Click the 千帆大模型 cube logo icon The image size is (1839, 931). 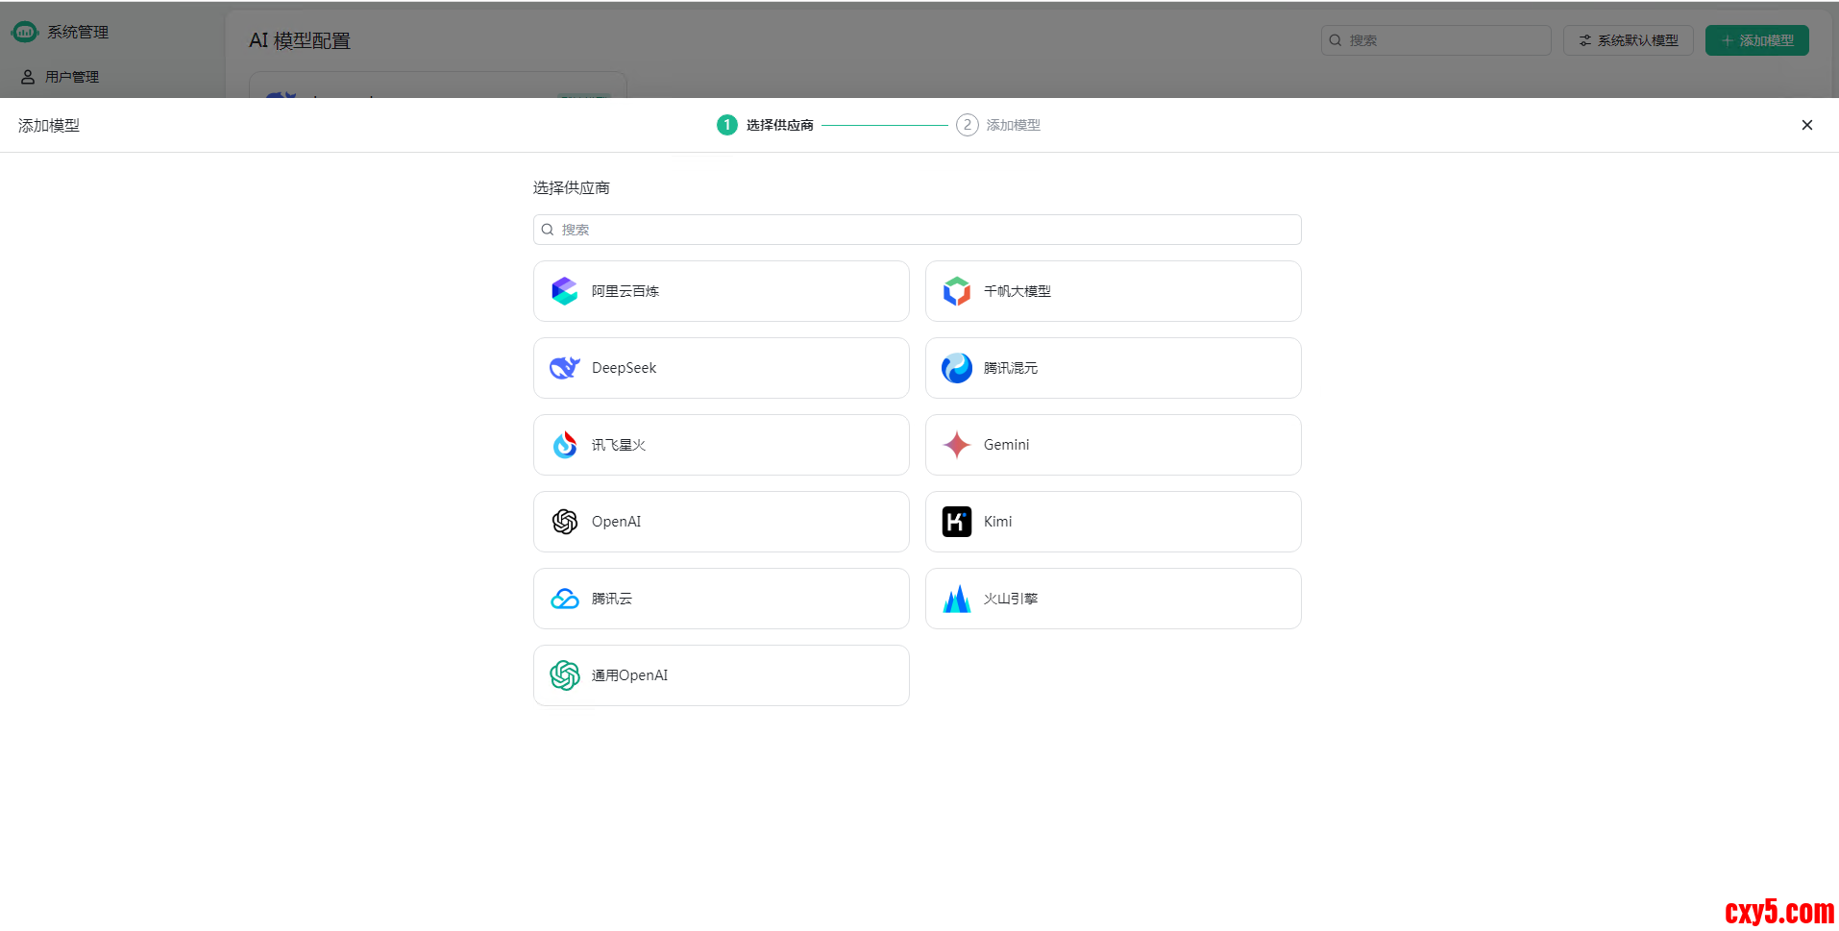[x=956, y=291]
